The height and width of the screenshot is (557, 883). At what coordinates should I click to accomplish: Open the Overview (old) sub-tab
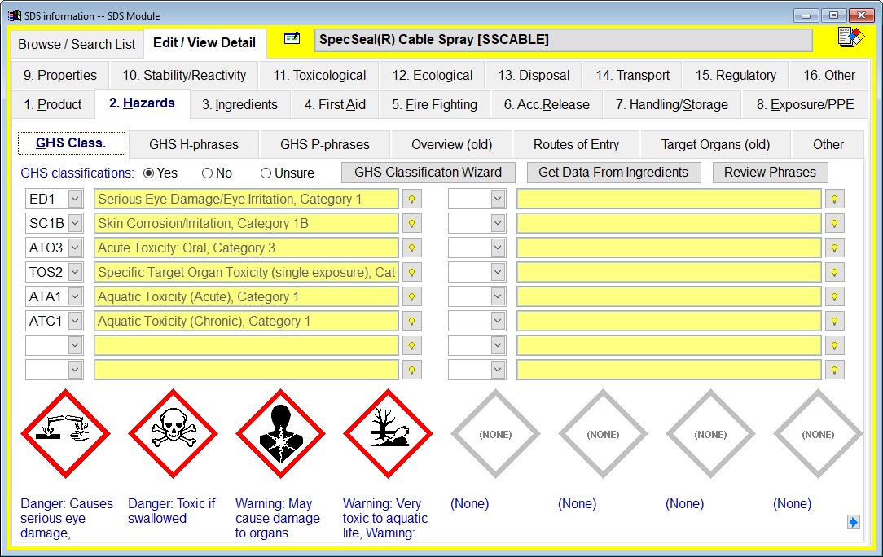[x=451, y=145]
